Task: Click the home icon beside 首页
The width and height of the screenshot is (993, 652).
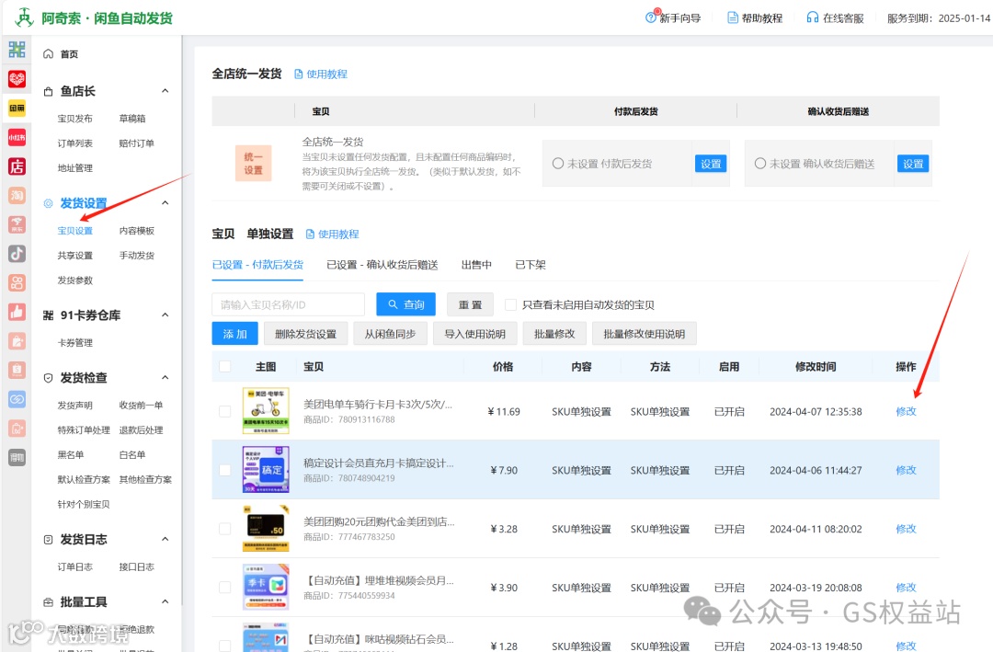Action: tap(48, 54)
